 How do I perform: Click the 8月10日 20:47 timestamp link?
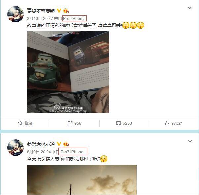pos(40,19)
